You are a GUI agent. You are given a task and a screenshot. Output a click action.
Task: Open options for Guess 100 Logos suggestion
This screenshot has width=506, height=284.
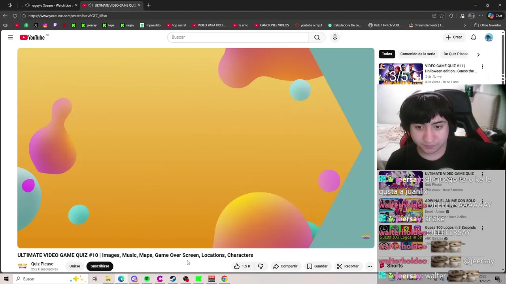pyautogui.click(x=482, y=228)
